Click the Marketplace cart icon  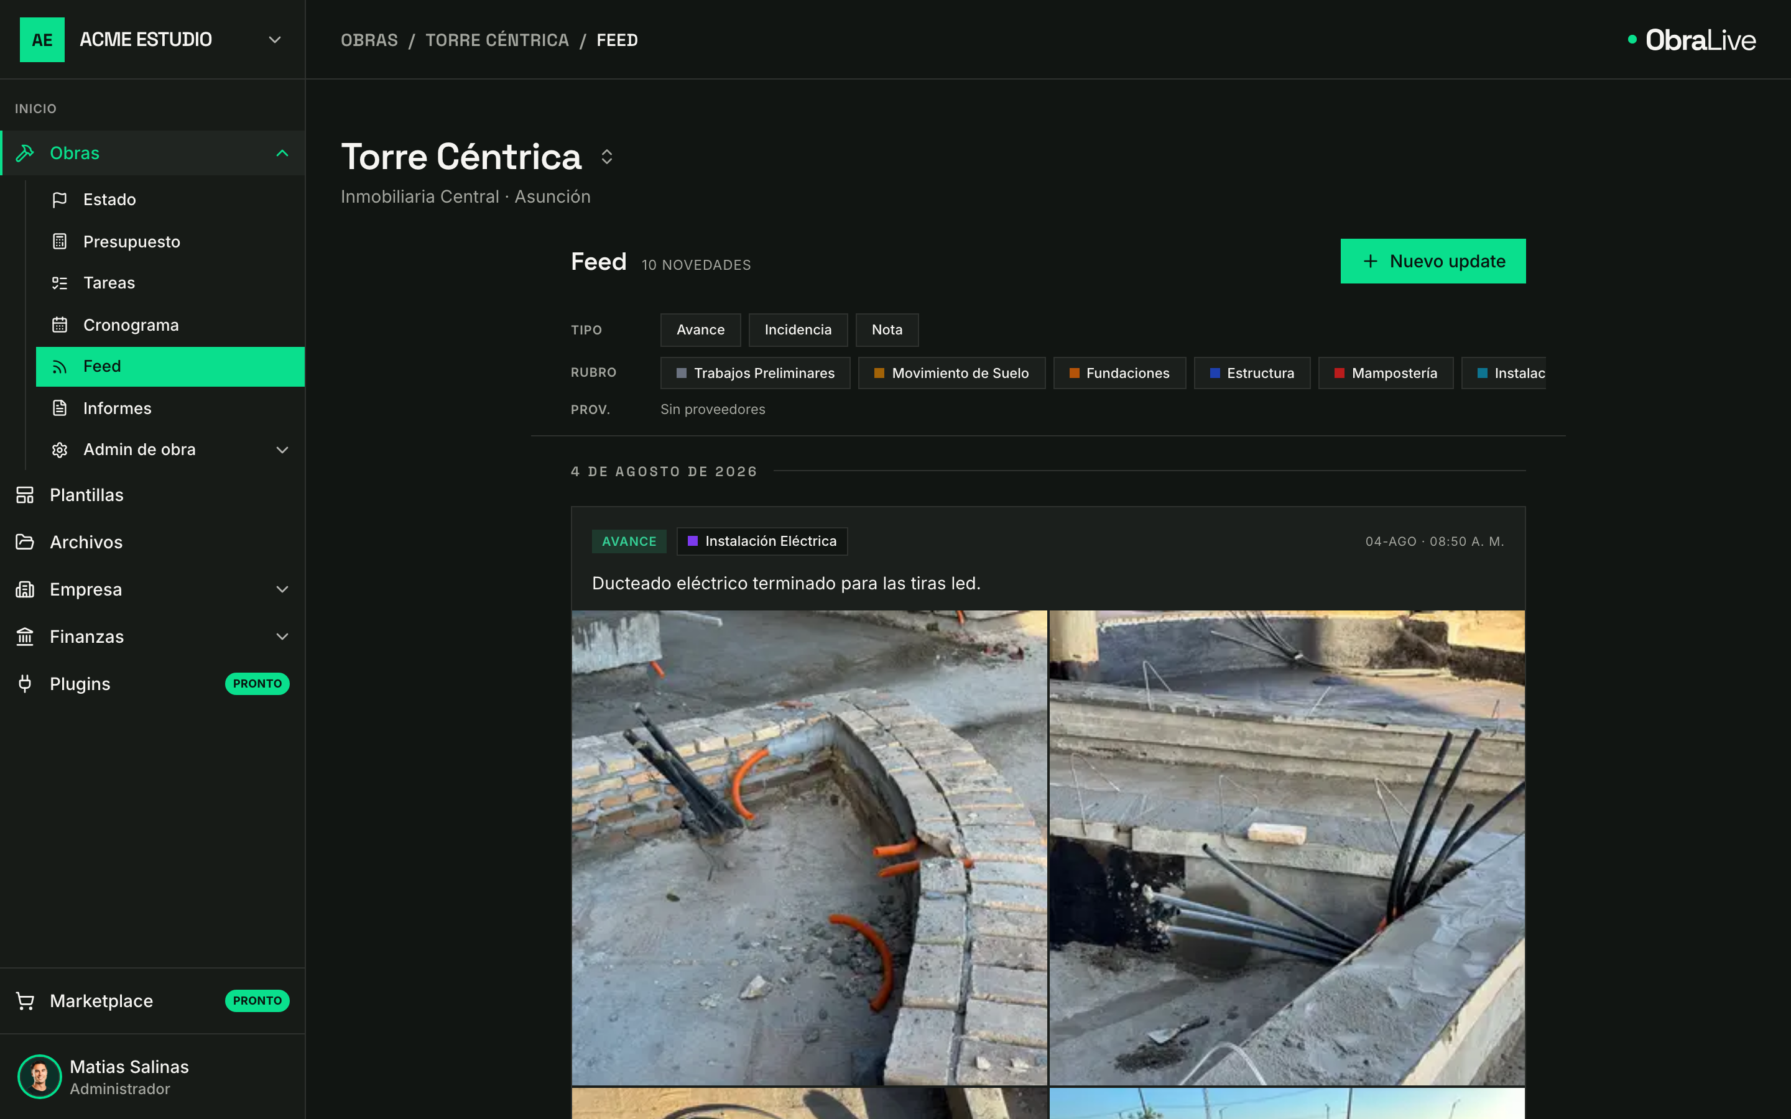(25, 1001)
